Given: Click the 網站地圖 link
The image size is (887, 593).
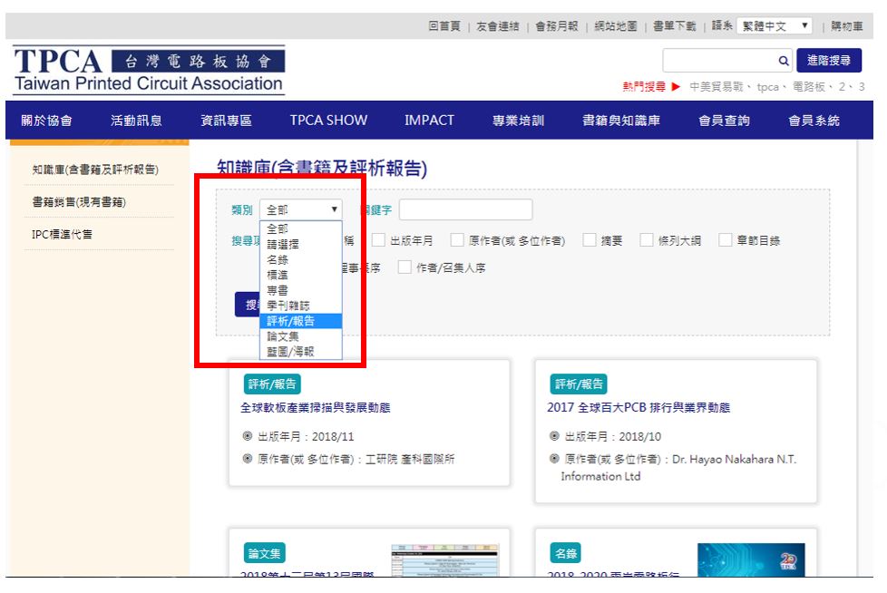Looking at the screenshot, I should pos(616,26).
